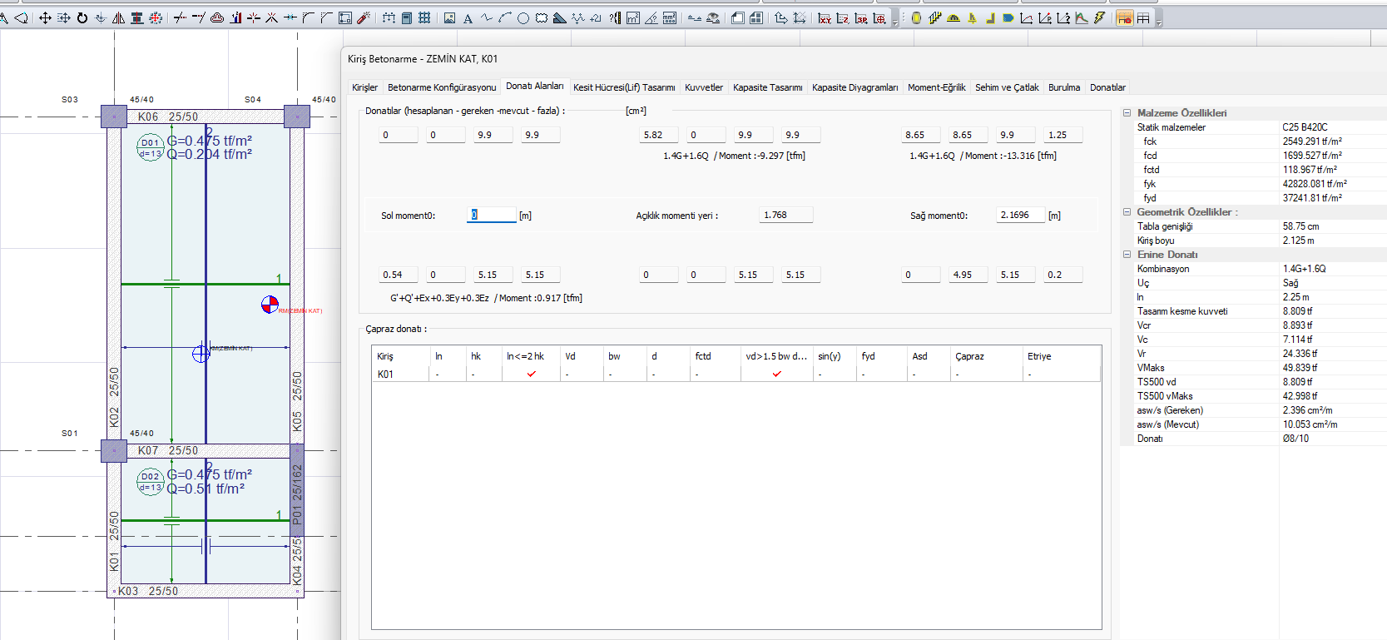This screenshot has height=640, width=1387.
Task: Click the yellow arch/dome icon
Action: [954, 17]
